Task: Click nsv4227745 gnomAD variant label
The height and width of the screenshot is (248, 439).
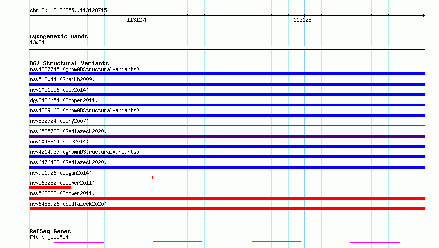Action: pos(84,69)
